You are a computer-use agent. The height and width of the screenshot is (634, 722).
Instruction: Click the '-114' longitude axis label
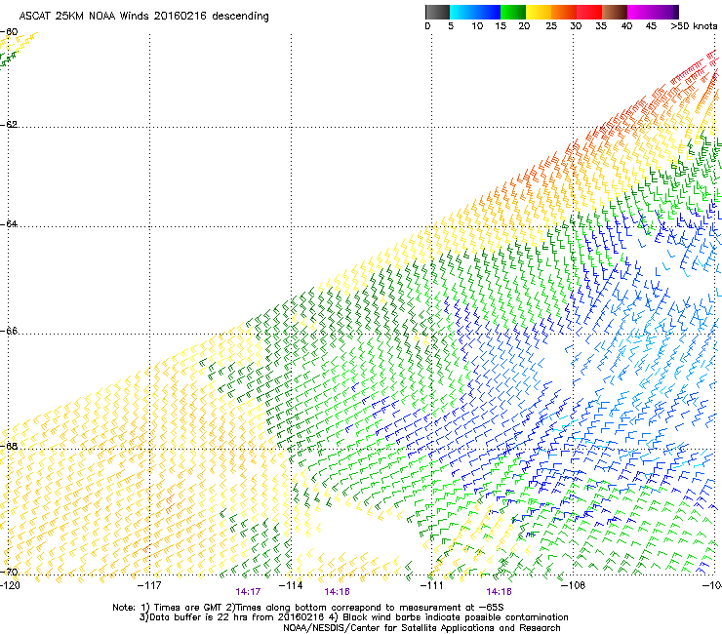[291, 585]
